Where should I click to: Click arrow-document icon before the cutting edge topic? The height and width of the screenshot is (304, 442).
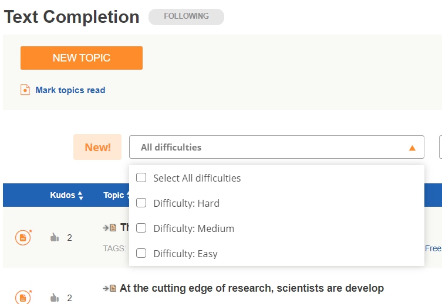(109, 288)
